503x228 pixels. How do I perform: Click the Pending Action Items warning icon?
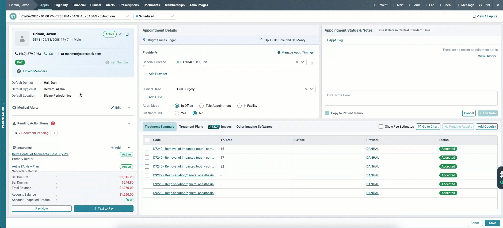pyautogui.click(x=14, y=123)
